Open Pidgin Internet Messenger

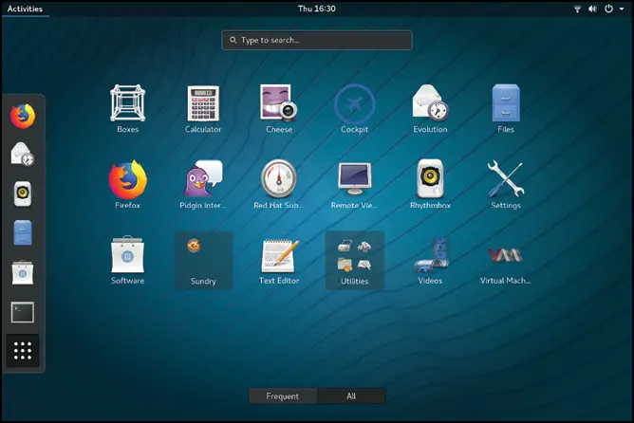(203, 180)
